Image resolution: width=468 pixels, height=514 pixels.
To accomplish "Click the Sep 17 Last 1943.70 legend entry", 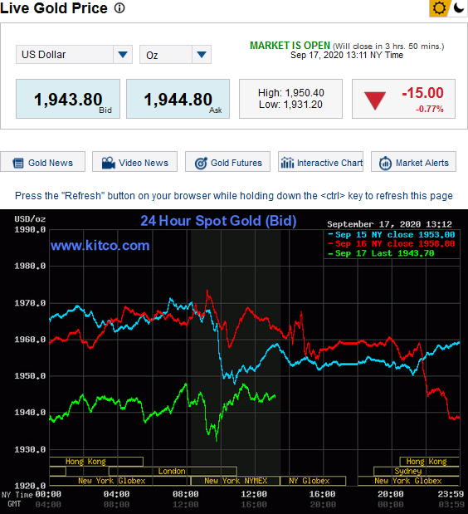I will click(381, 253).
